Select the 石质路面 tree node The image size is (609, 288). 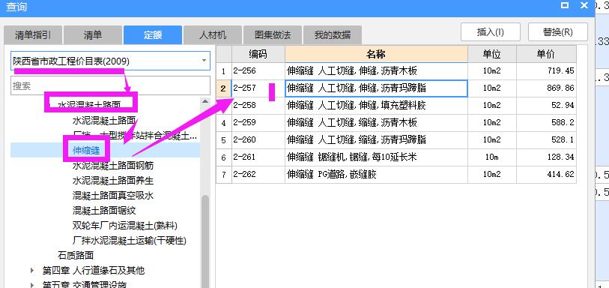76,255
